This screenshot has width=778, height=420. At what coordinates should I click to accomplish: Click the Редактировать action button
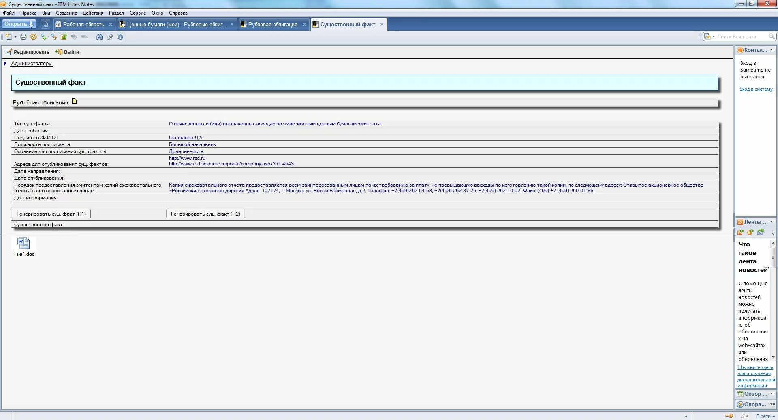(x=28, y=52)
